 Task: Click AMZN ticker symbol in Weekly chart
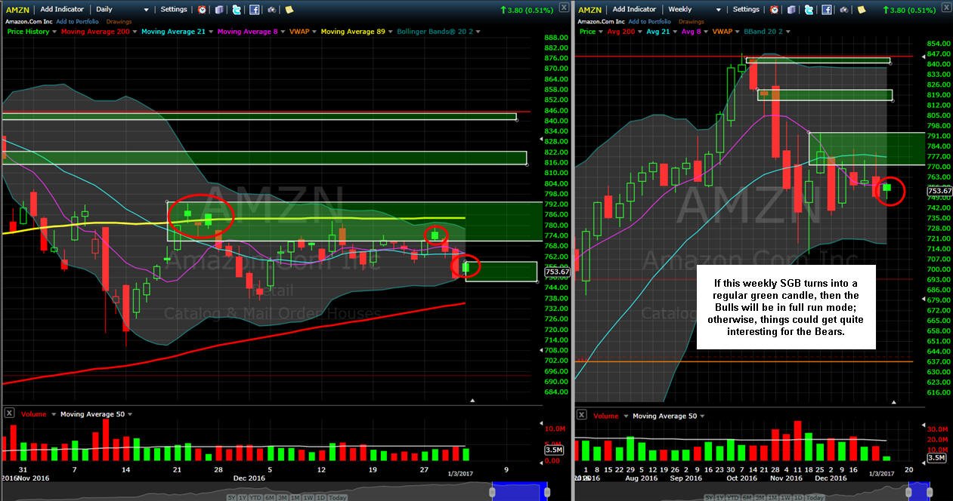[x=590, y=10]
